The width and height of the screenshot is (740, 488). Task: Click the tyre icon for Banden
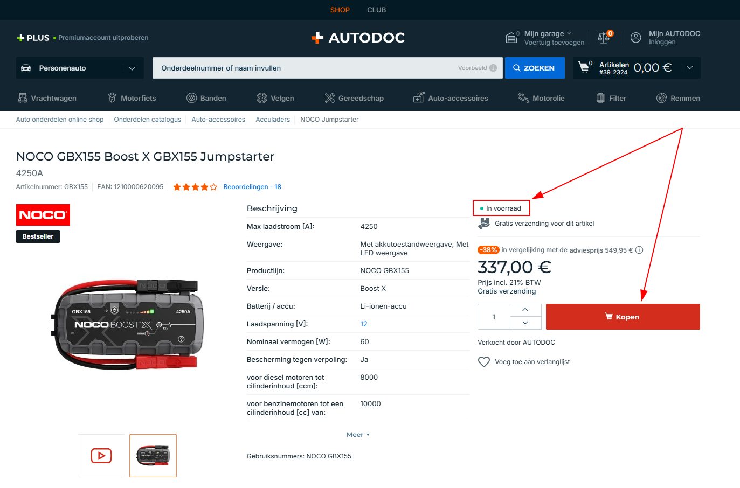point(191,98)
